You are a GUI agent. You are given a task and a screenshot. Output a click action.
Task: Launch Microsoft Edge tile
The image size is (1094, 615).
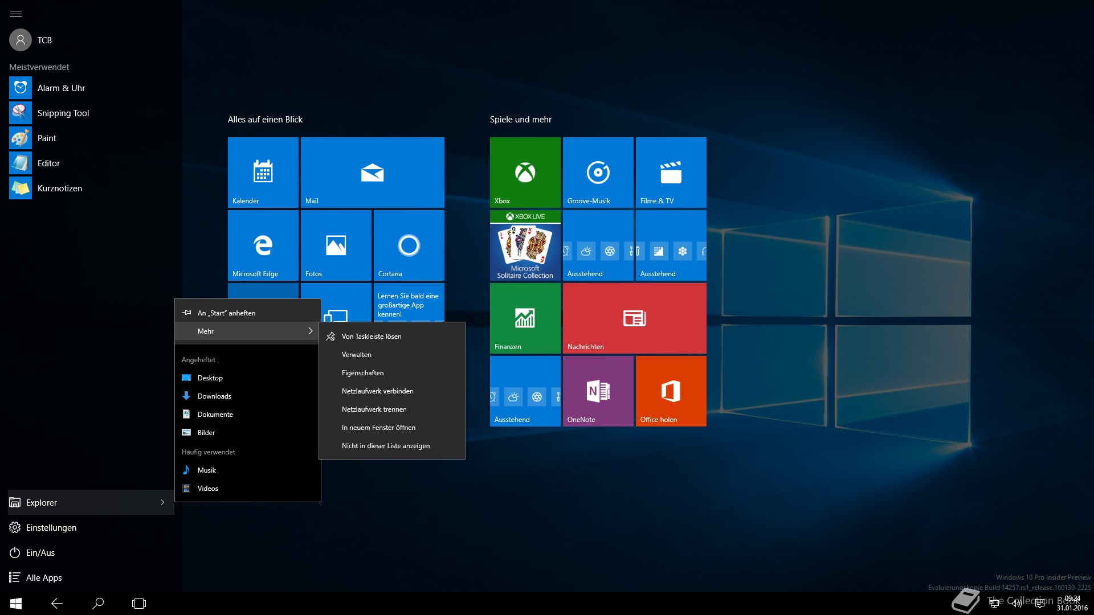coord(263,245)
